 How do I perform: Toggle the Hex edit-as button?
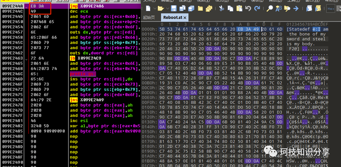pyautogui.click(x=331, y=9)
